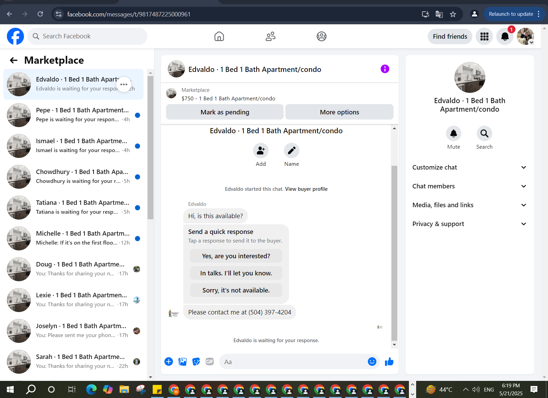
Task: Go back from Marketplace with arrow
Action: pos(14,60)
